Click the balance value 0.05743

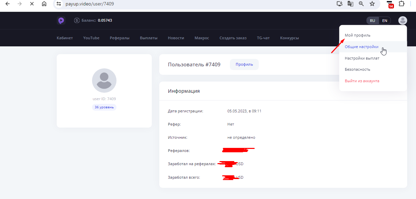coord(105,20)
